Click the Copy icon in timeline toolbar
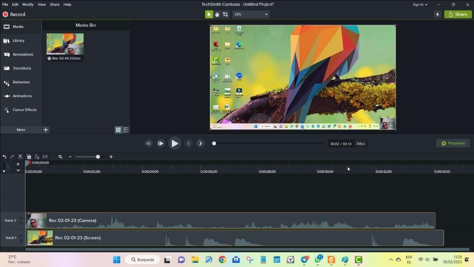 [29, 157]
